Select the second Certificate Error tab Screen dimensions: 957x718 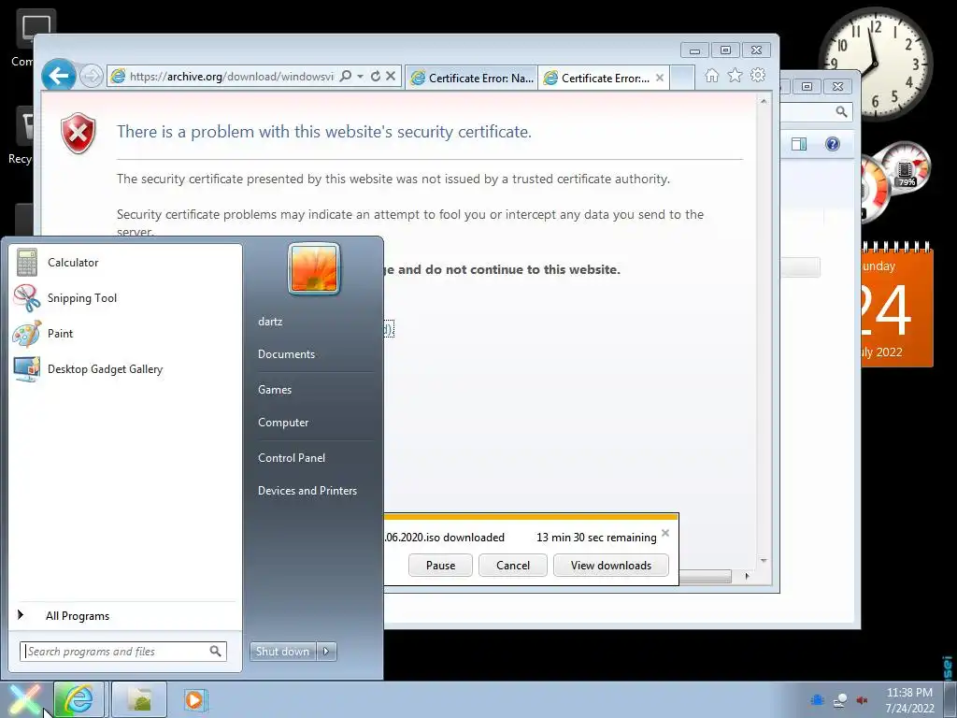click(x=597, y=79)
